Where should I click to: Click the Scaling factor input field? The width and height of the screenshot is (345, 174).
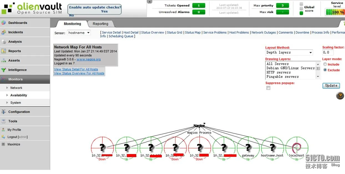point(328,52)
